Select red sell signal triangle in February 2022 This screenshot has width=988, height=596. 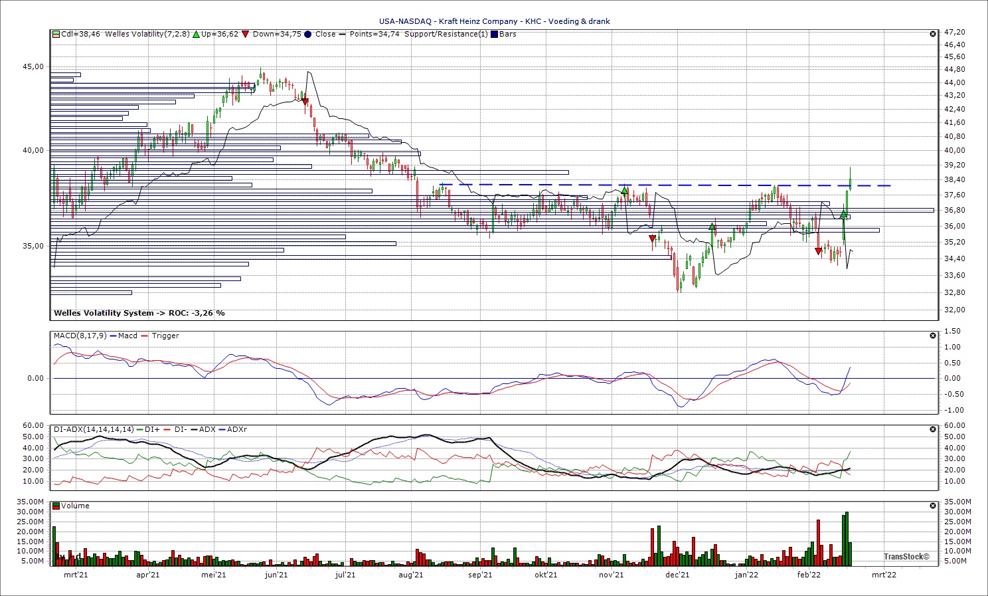point(819,250)
